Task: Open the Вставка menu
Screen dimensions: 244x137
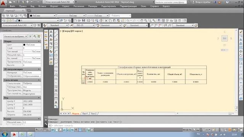Action: click(x=42, y=6)
